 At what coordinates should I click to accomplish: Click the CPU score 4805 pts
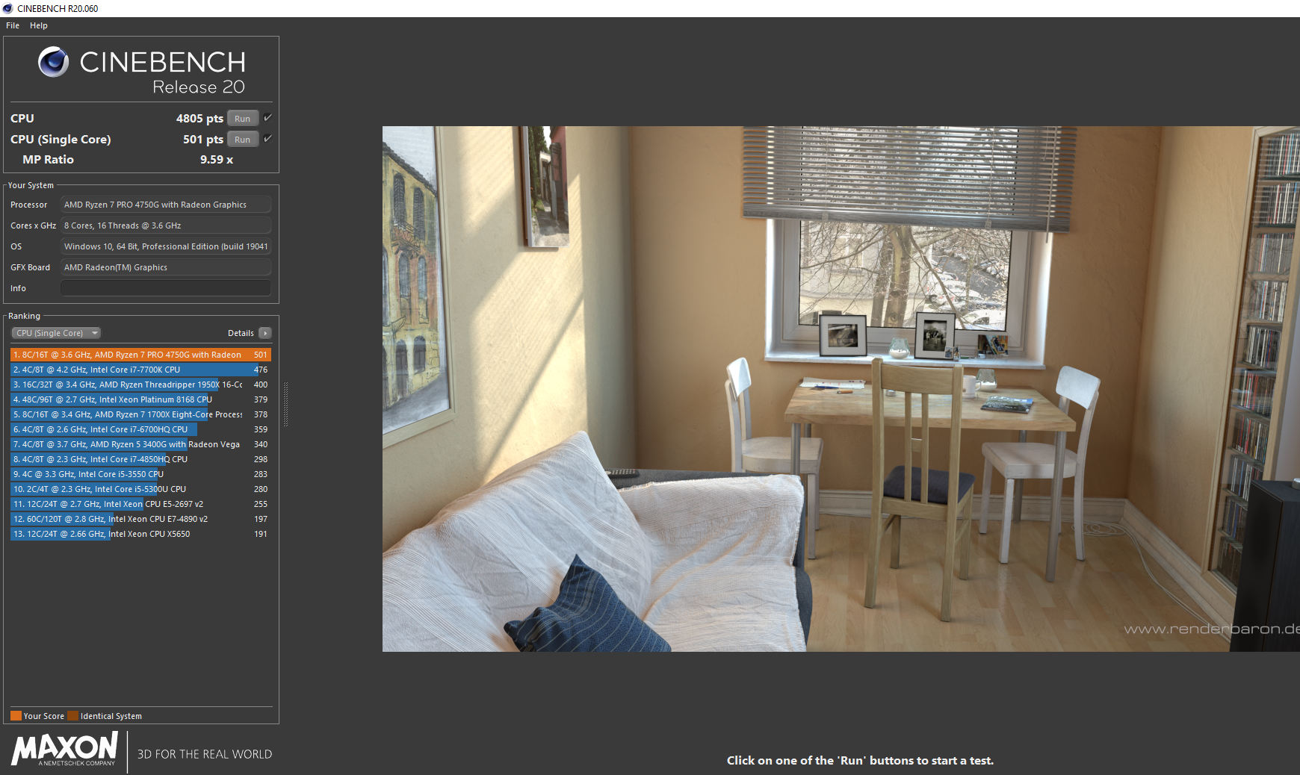(199, 119)
